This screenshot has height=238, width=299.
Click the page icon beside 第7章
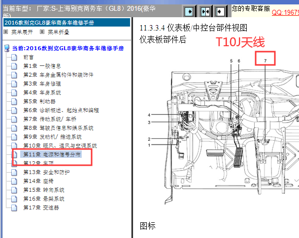14,119
